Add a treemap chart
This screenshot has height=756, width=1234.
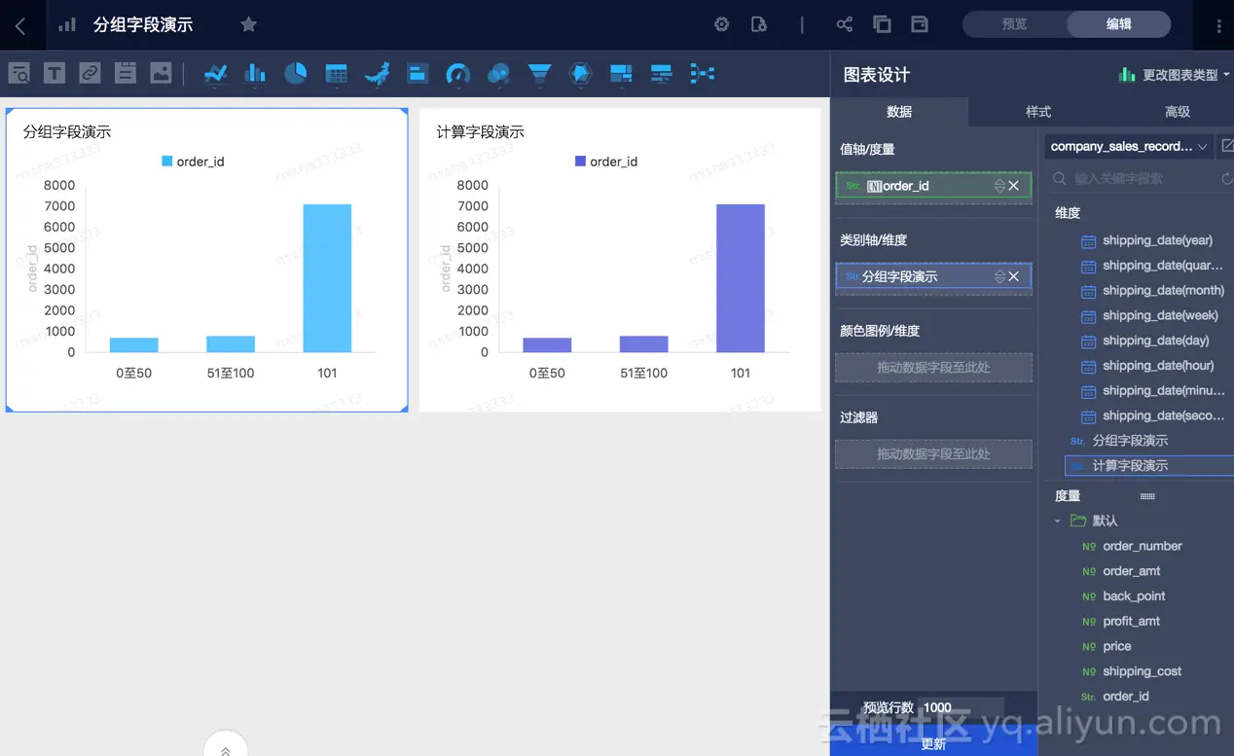point(621,74)
